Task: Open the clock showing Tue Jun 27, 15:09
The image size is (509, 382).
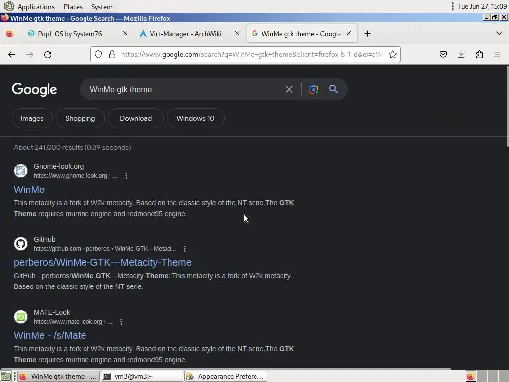Action: click(482, 6)
